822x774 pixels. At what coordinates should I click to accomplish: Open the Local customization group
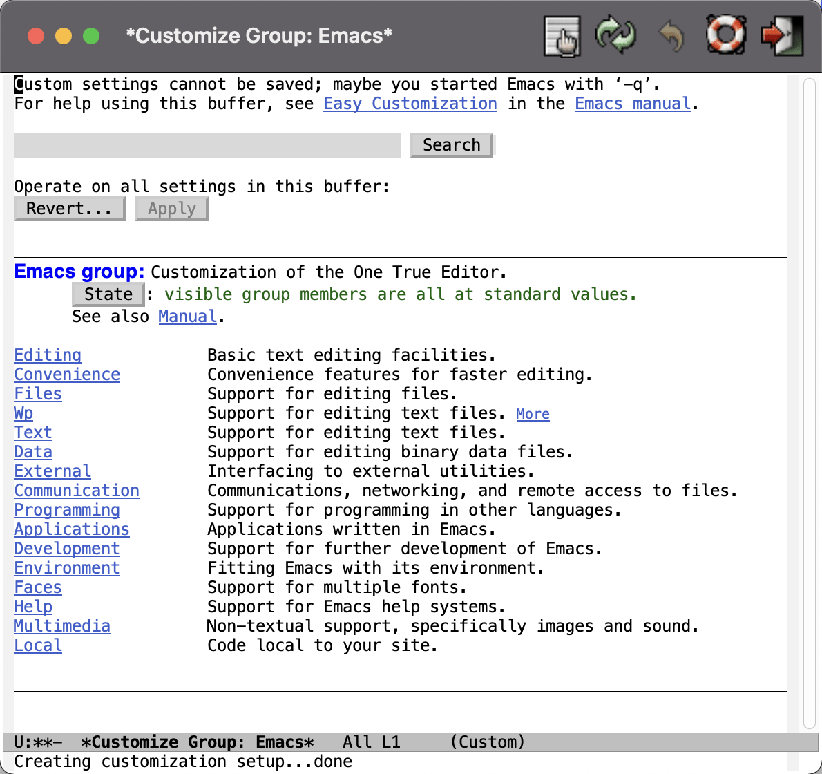(37, 645)
